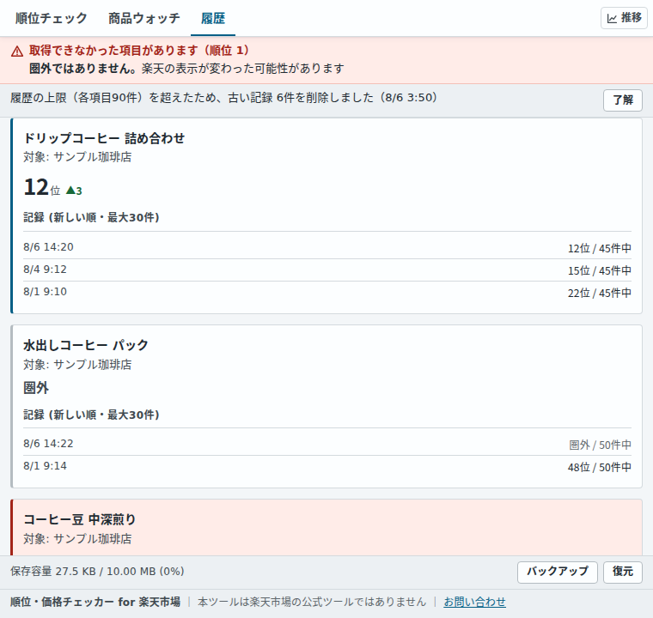Click the ドリップコーヒー 詰め合わせ card title

pyautogui.click(x=104, y=138)
